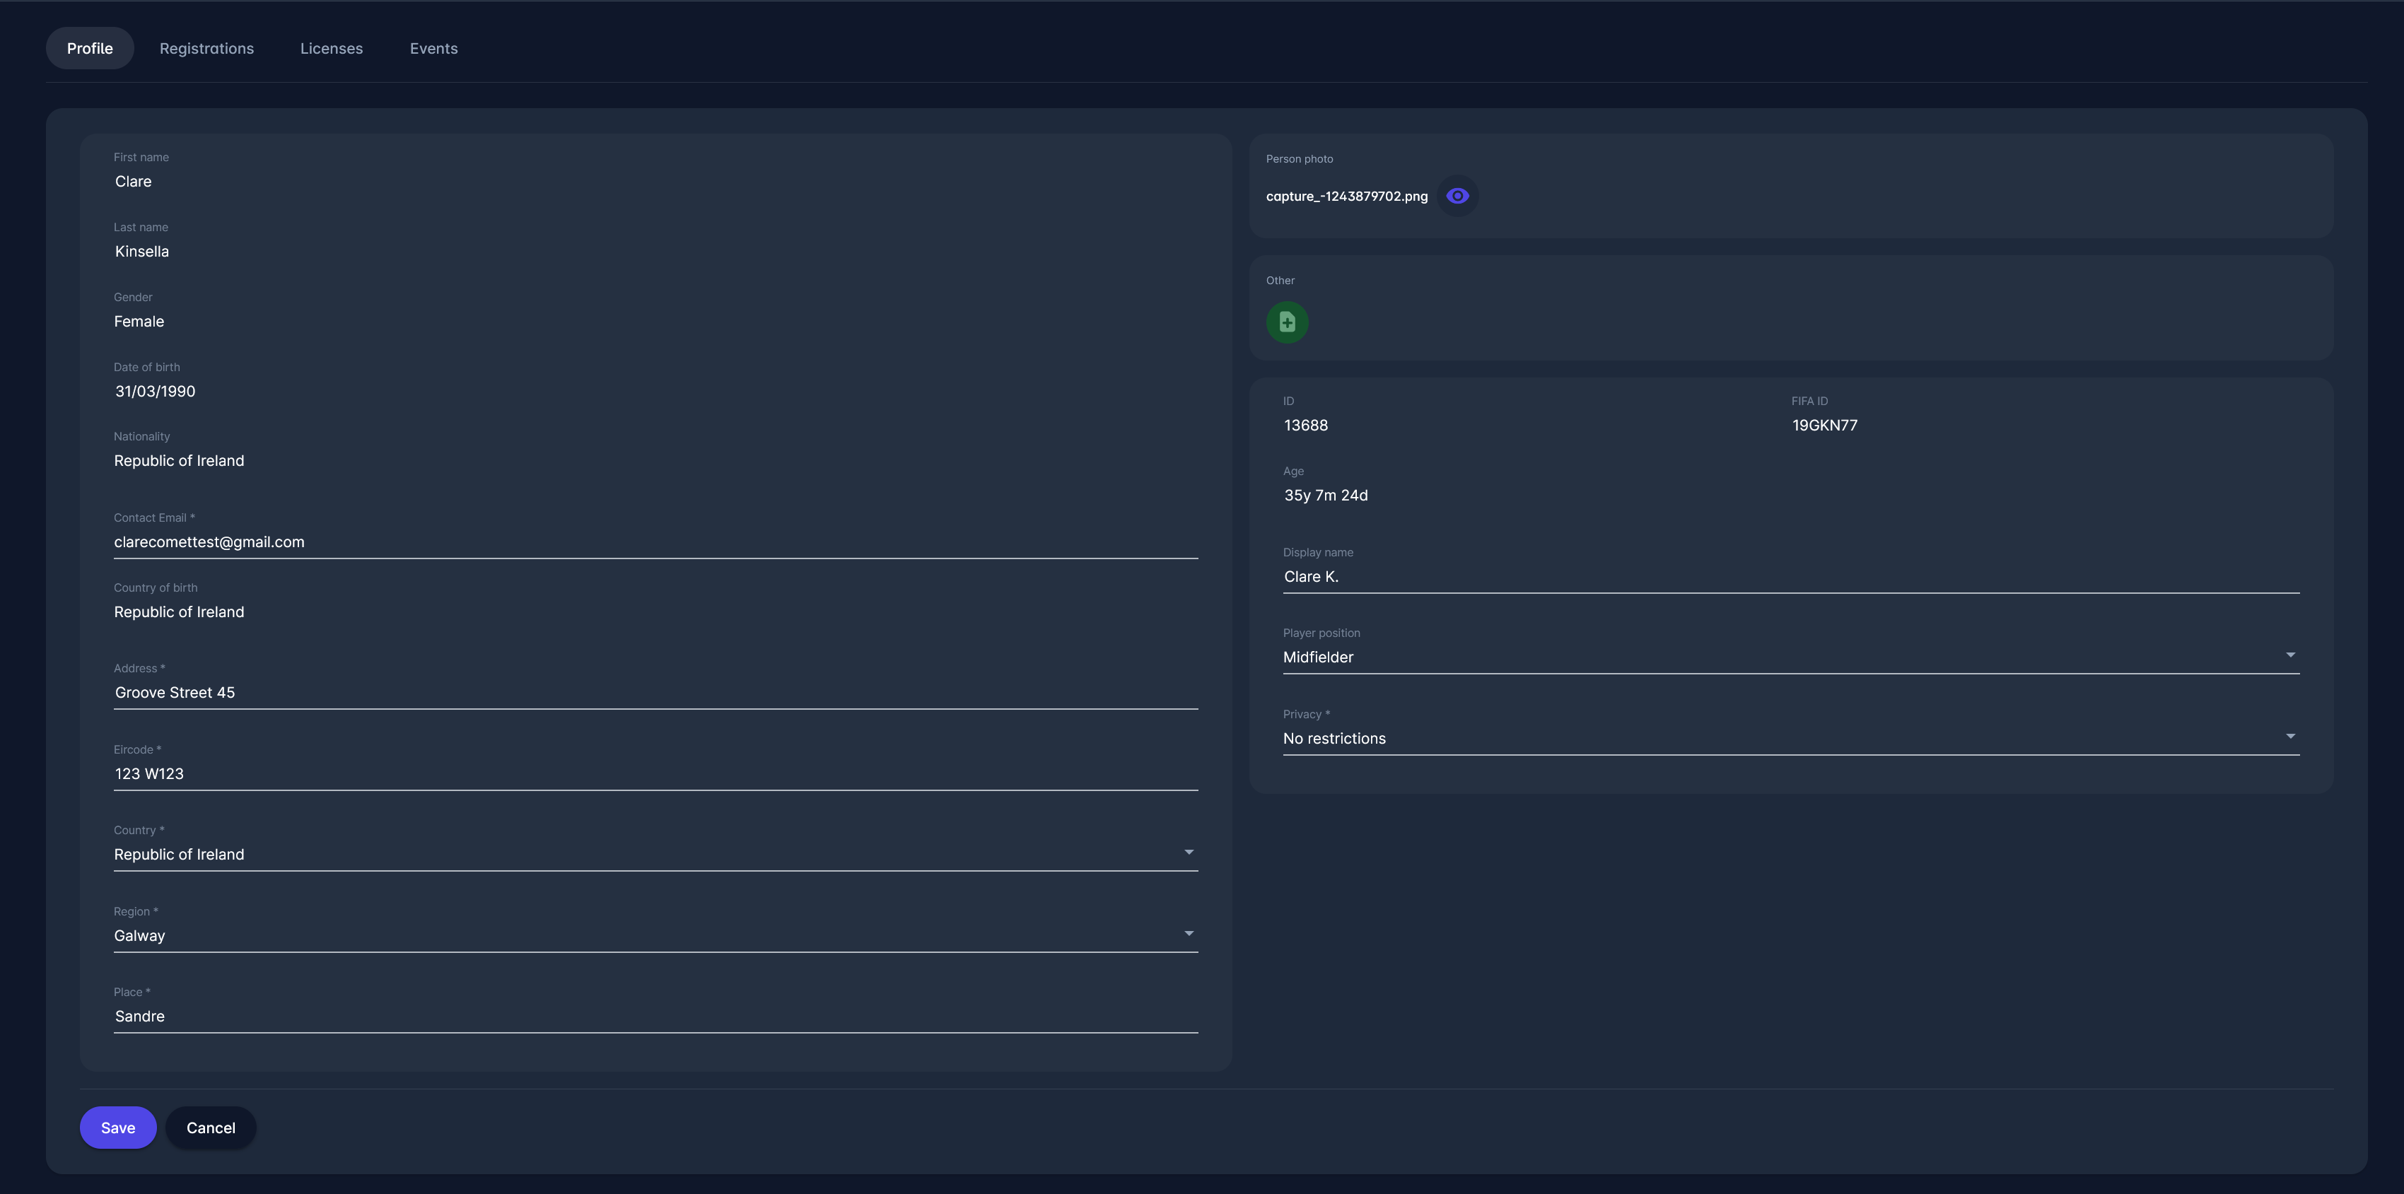Screen dimensions: 2404x1194
Task: Select the Profile tab
Action: pyautogui.click(x=90, y=49)
